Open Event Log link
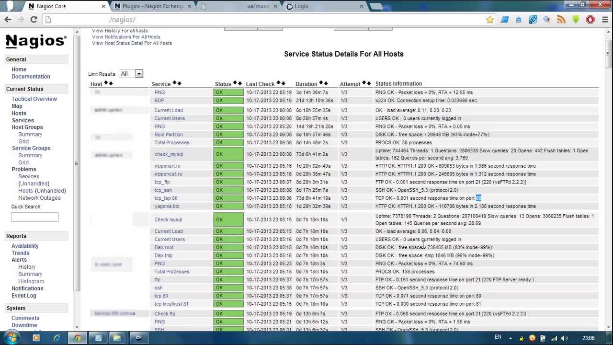613x345 pixels. 23,296
